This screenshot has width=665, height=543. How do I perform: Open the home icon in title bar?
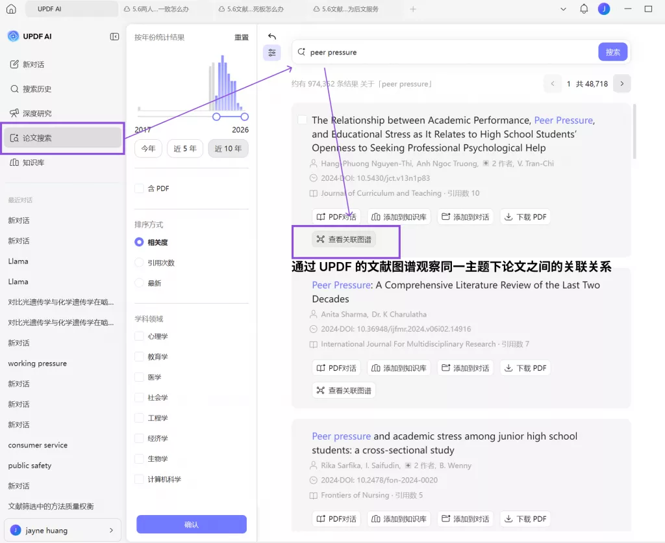tap(12, 9)
